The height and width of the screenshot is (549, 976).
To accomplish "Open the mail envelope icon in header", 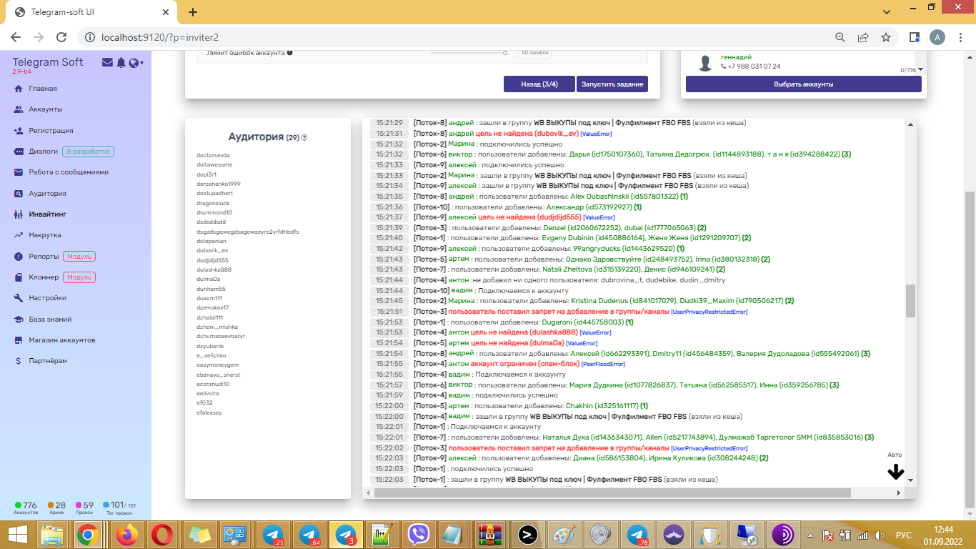I will [107, 63].
